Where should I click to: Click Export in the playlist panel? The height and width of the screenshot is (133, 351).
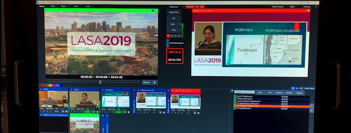pos(299,93)
